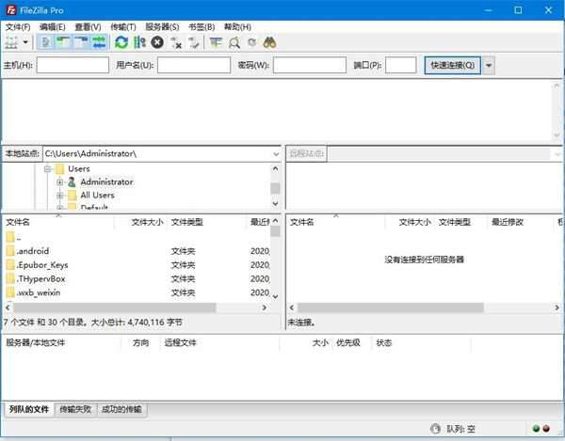
Task: Select the Users folder in tree
Action: coord(79,168)
